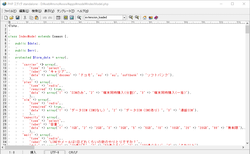Open the purple help book icon
The width and height of the screenshot is (250, 154).
(x=156, y=18)
